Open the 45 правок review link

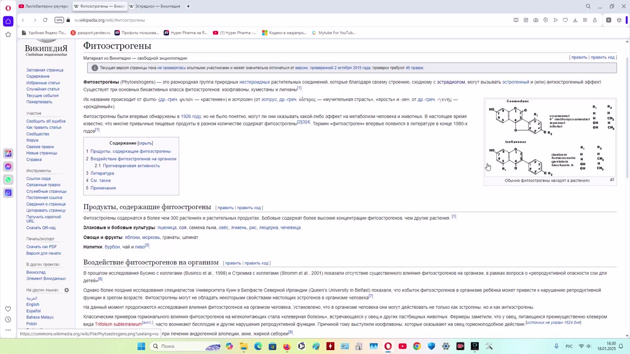[414, 68]
